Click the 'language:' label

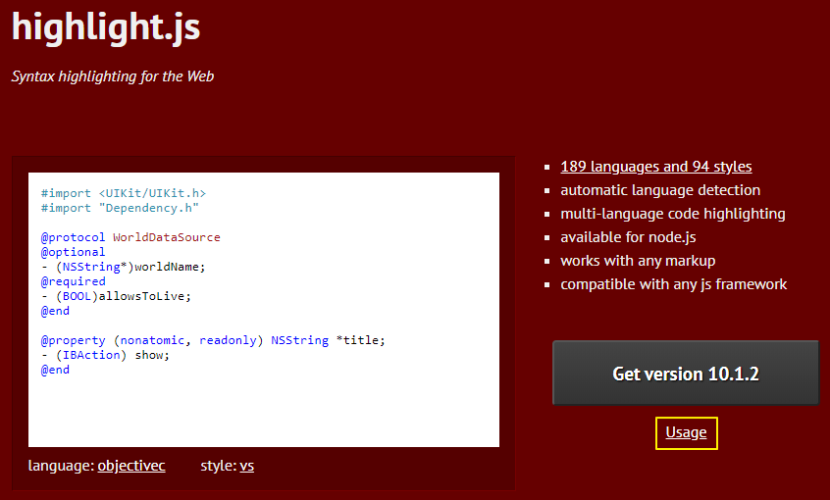point(62,466)
